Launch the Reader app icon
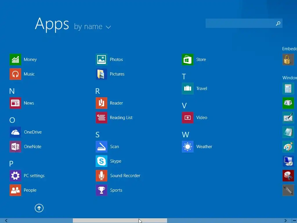 [x=101, y=103]
